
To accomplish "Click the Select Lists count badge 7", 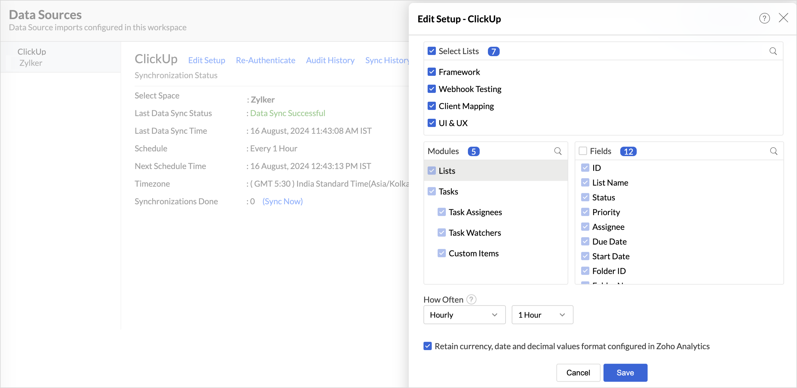I will [493, 51].
